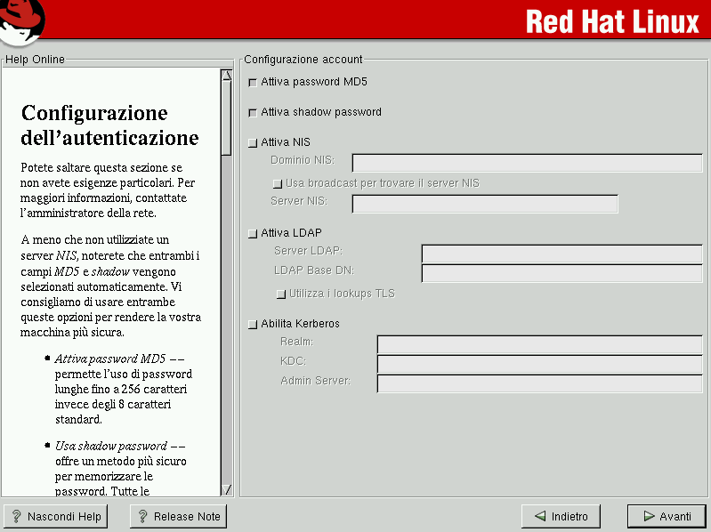The width and height of the screenshot is (711, 532).
Task: Toggle the Attiva password MD5 checkbox
Action: click(253, 82)
